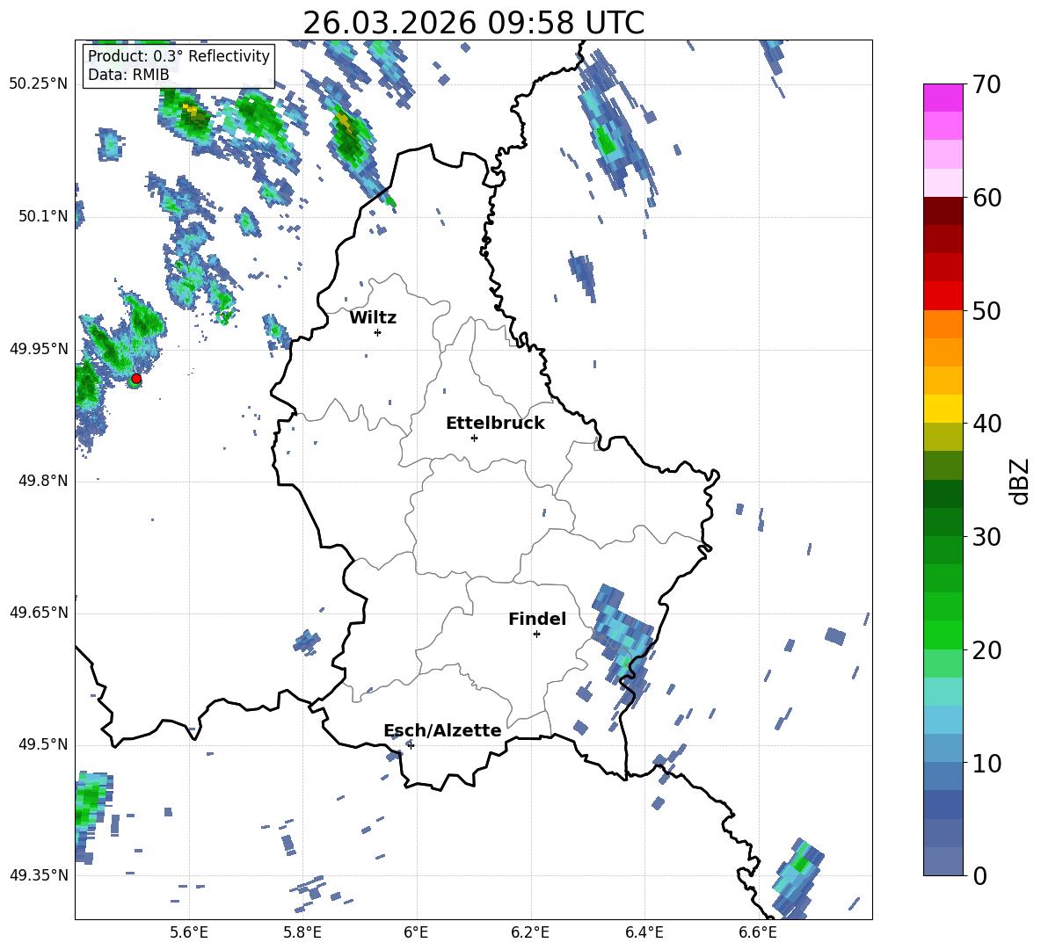Pick the yellow swatch just above 40 dBZ
Image resolution: width=1041 pixels, height=950 pixels.
click(943, 409)
